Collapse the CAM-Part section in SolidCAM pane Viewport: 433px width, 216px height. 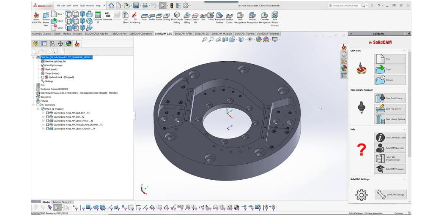pos(404,51)
